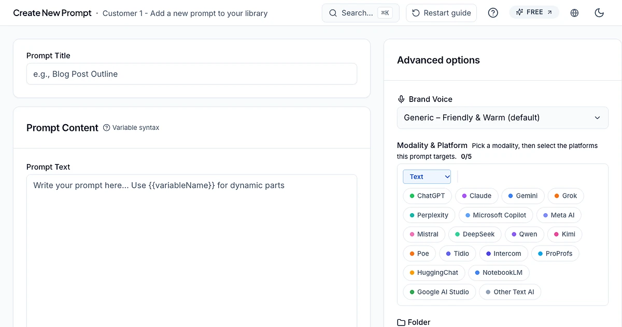
Task: Toggle the Kimi platform chip
Action: click(x=565, y=234)
